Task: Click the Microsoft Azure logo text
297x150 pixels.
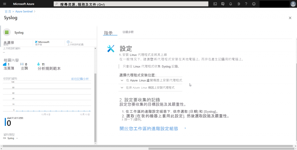Action: 24,4
